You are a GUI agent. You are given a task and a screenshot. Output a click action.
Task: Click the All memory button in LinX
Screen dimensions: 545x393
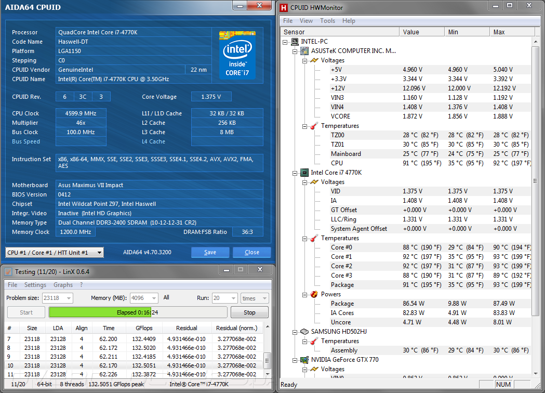pos(166,298)
